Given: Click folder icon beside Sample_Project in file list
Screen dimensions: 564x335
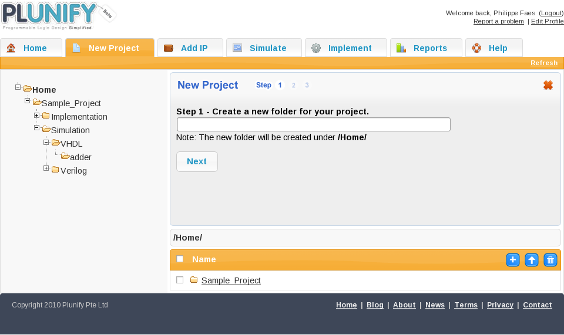Looking at the screenshot, I should pos(194,280).
